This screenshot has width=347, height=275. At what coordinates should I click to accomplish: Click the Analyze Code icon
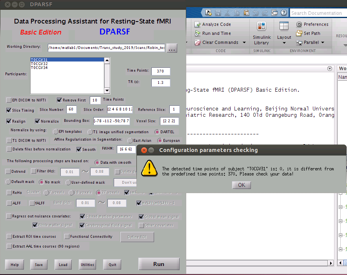tap(197, 24)
